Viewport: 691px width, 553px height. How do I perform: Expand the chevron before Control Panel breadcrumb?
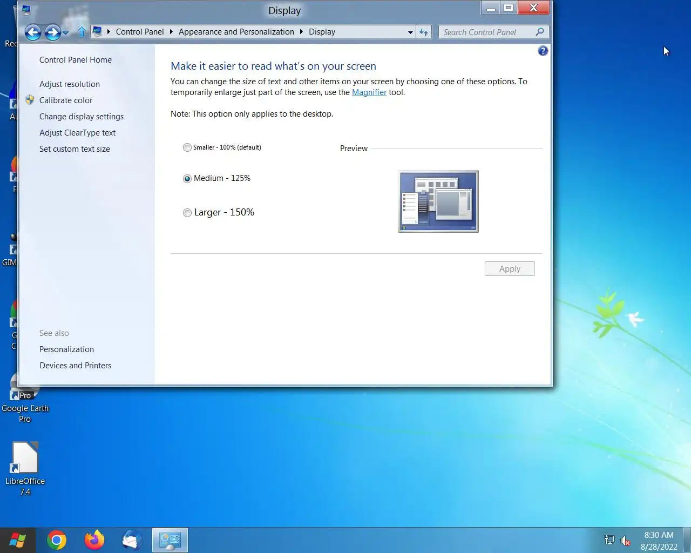(109, 32)
